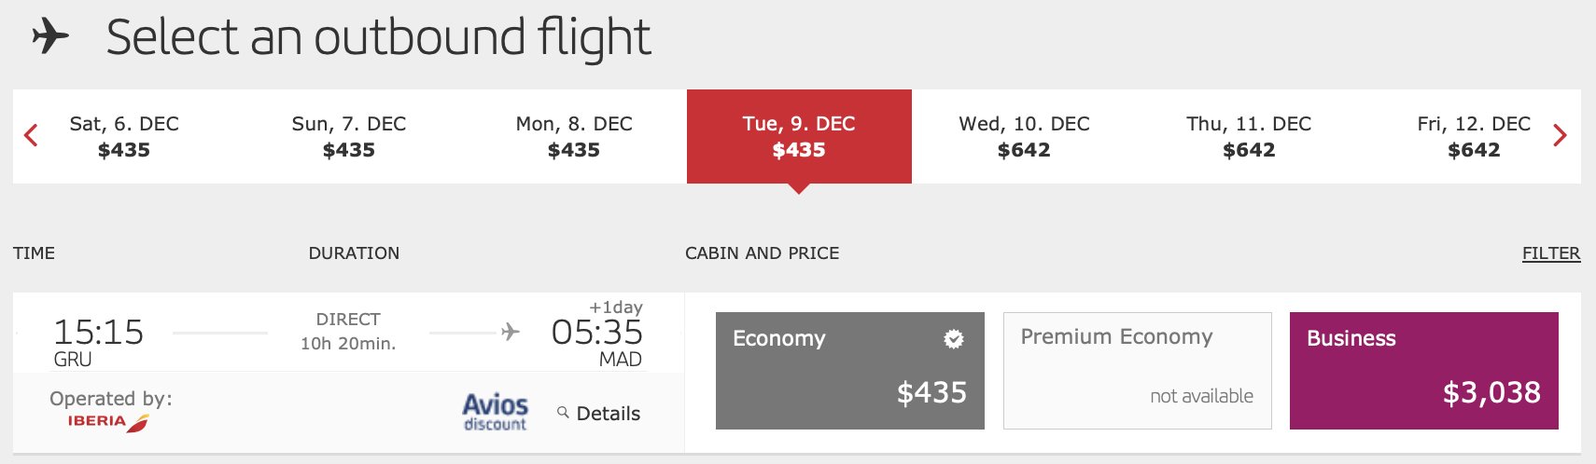
Task: Choose the Economy $435 fare
Action: tap(850, 371)
